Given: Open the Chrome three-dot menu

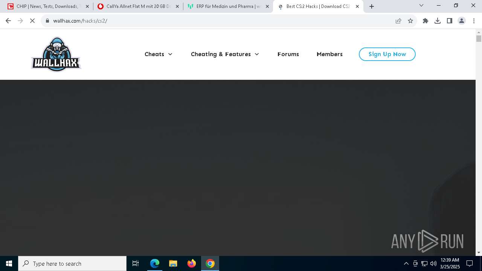Looking at the screenshot, I should pos(473,21).
